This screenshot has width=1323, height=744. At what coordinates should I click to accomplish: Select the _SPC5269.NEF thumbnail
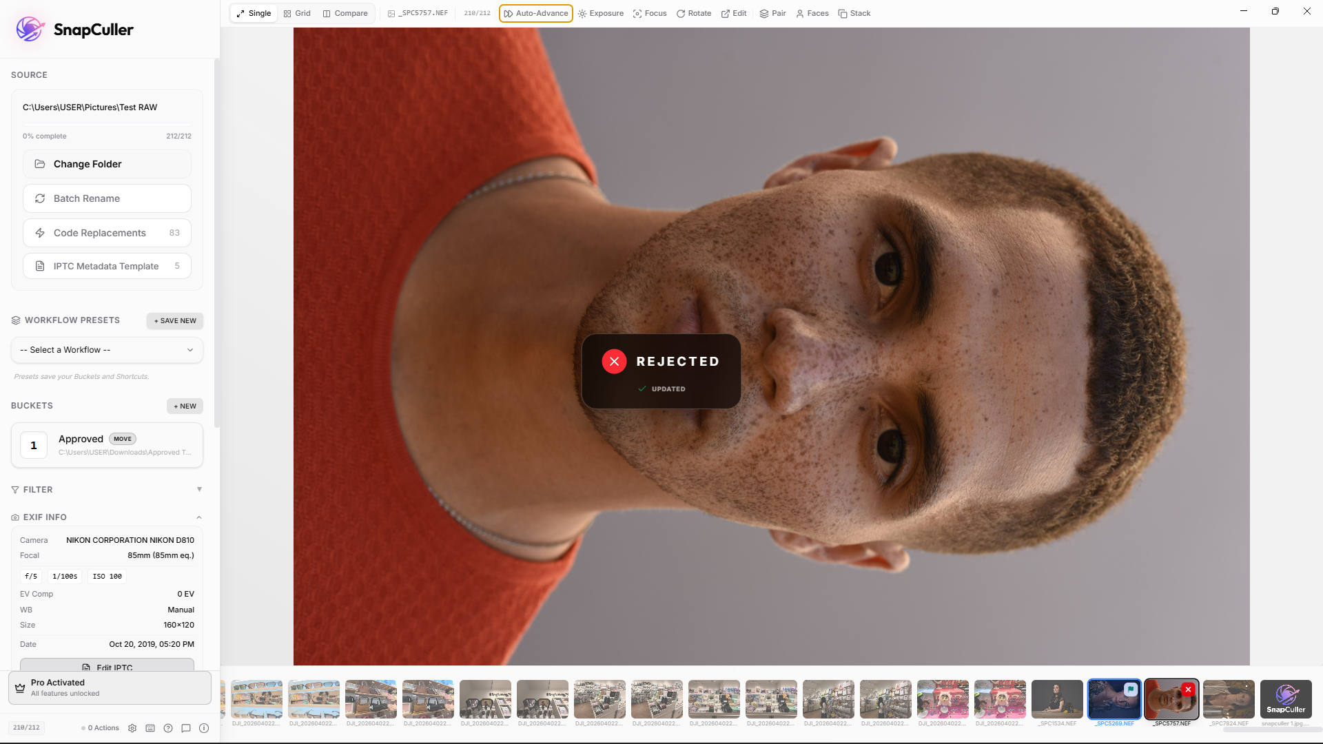[x=1114, y=699]
